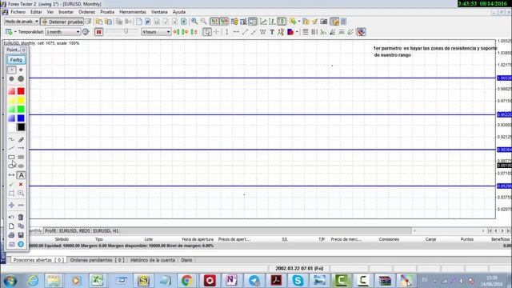Click the camera screenshot icon on toolbar
Screen dimensions: 512x288
pos(323,22)
